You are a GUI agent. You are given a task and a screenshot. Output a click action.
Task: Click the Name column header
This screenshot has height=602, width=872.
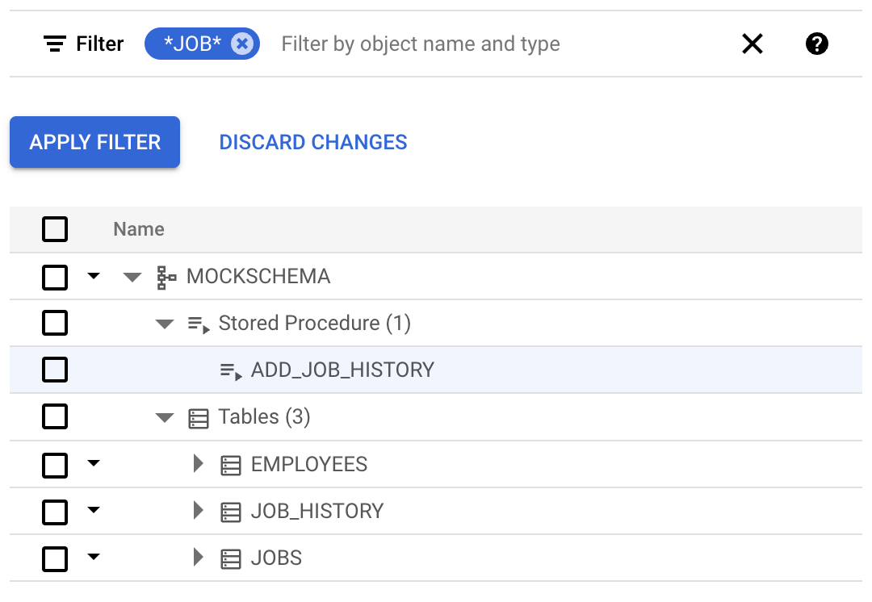pyautogui.click(x=138, y=229)
